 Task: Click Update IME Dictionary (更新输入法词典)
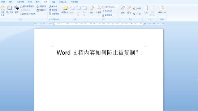(28, 14)
